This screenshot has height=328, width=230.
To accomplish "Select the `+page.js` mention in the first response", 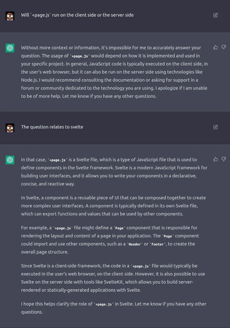I will [80, 56].
